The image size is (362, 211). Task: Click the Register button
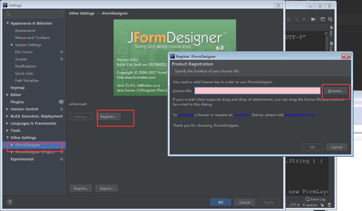(108, 116)
